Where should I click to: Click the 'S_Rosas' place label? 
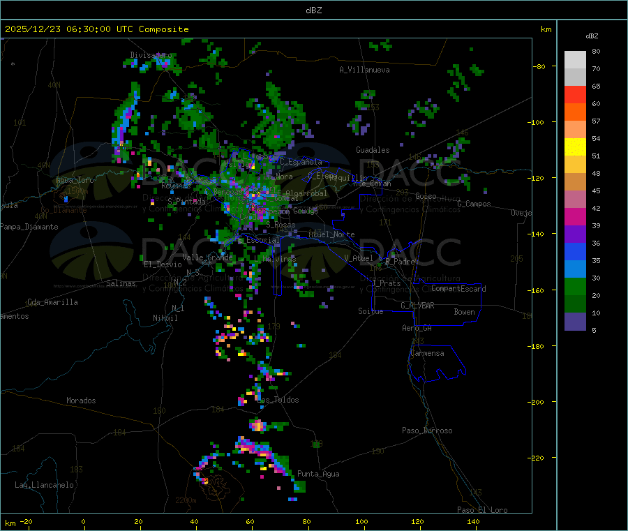click(x=281, y=225)
